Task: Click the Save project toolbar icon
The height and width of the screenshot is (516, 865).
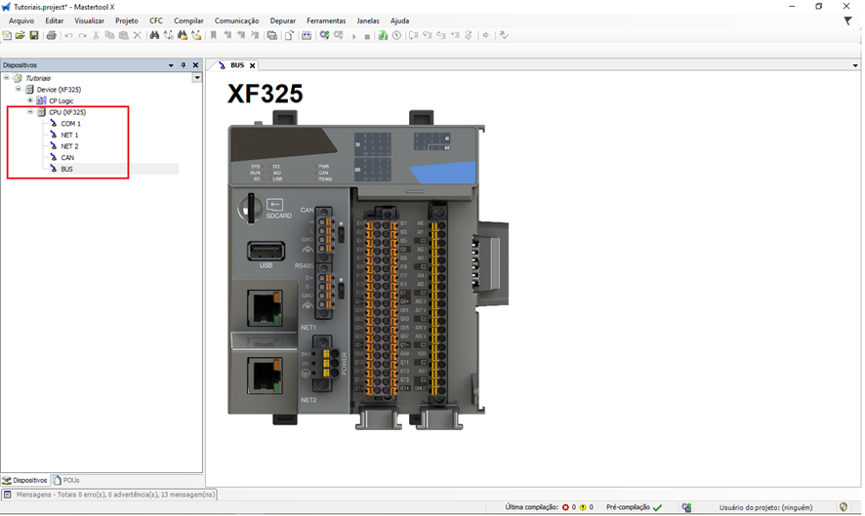Action: pos(34,36)
